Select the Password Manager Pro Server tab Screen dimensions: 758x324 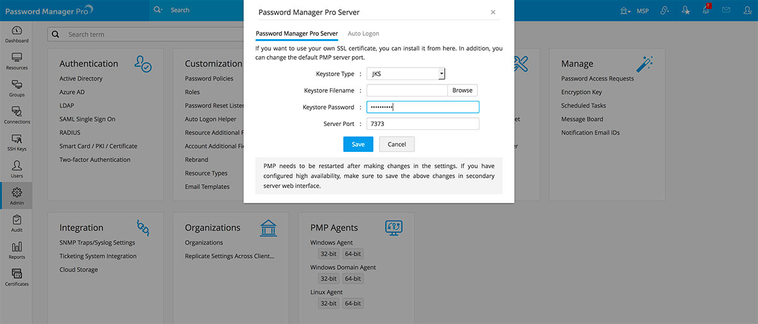tap(297, 33)
